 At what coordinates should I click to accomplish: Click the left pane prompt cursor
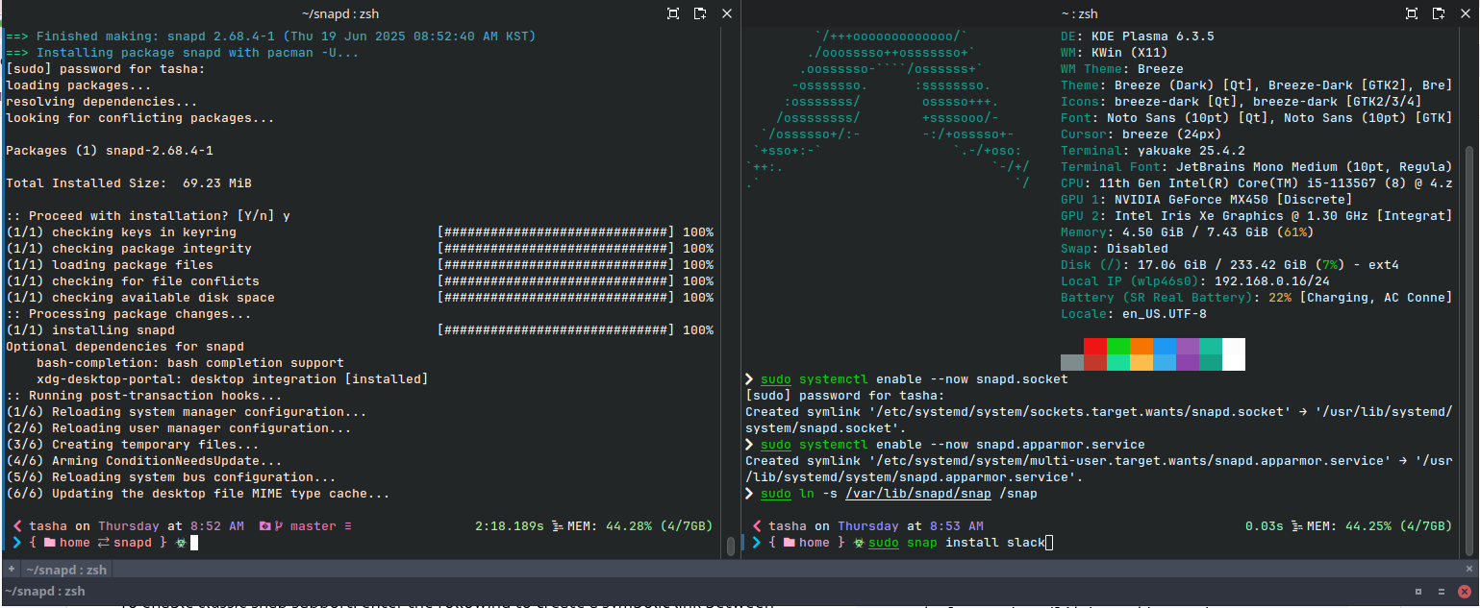coord(194,543)
